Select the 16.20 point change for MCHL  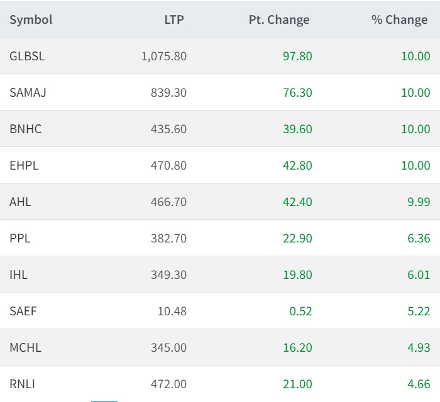click(x=297, y=347)
